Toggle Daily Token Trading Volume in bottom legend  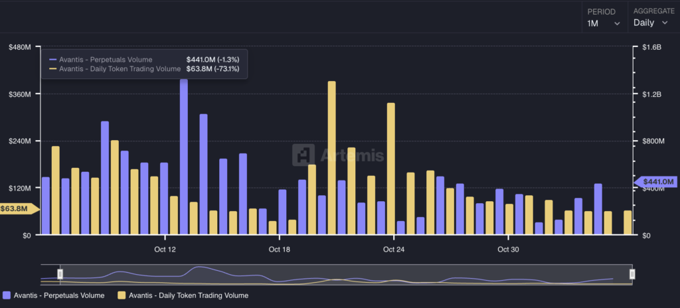[188, 295]
